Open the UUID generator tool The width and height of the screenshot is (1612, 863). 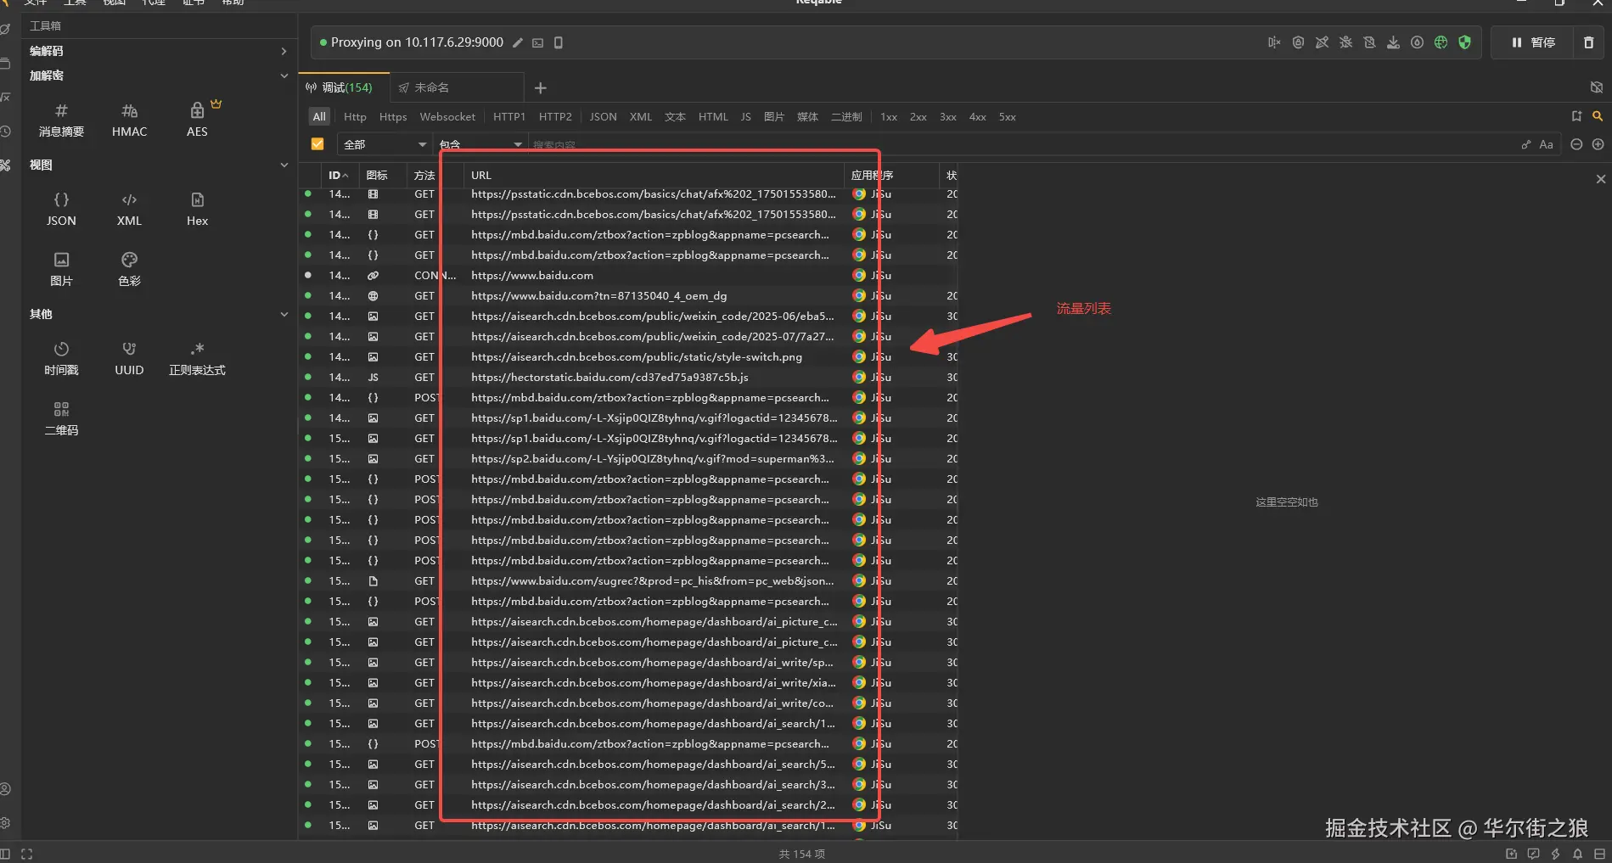click(x=129, y=358)
